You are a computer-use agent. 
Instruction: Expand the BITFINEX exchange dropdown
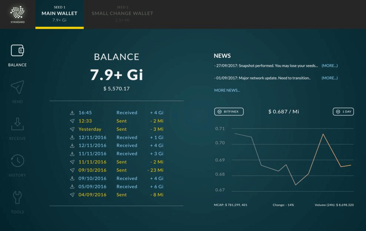[x=229, y=111]
